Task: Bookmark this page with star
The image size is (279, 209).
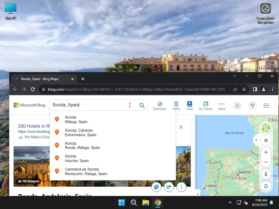Action: pyautogui.click(x=244, y=89)
